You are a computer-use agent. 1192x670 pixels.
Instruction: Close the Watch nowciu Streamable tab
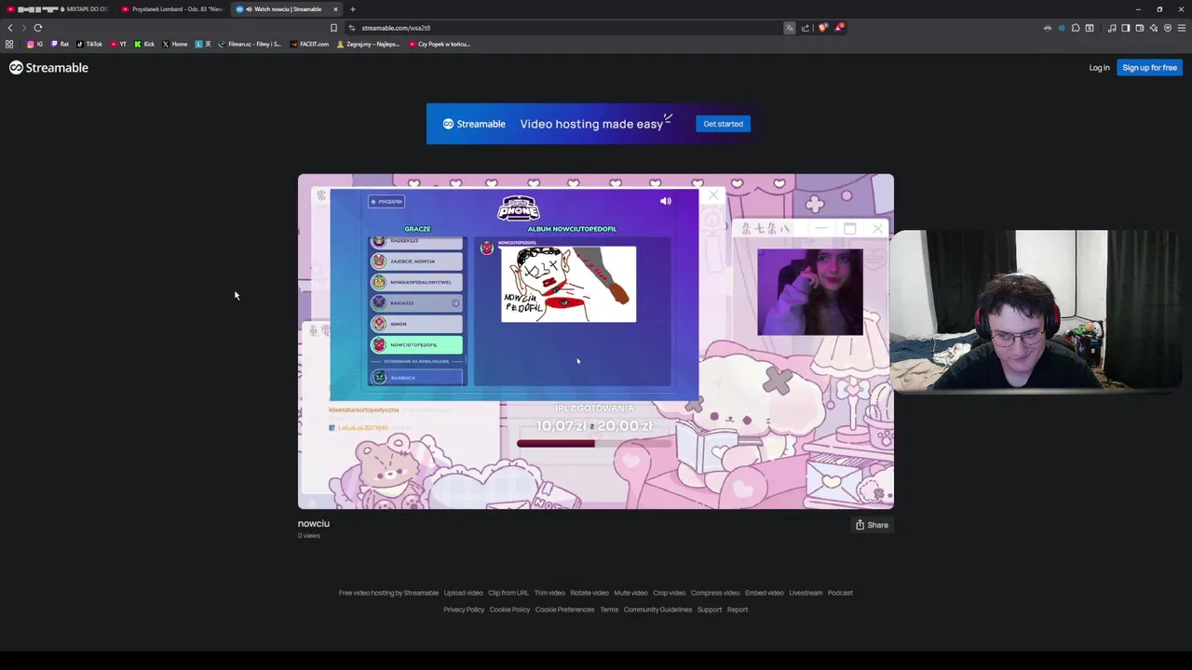coord(335,9)
